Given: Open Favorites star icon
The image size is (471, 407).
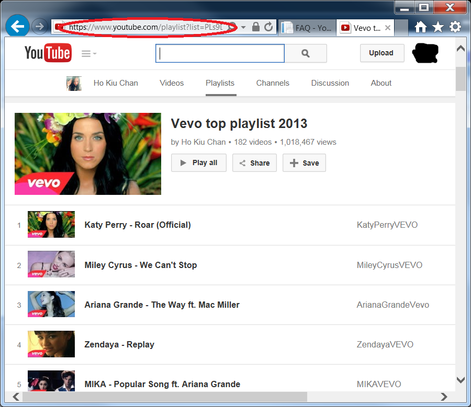Looking at the screenshot, I should click(438, 27).
